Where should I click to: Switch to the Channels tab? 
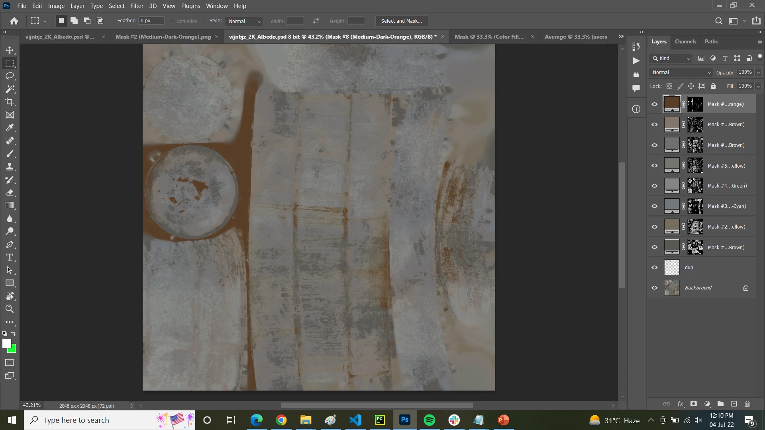point(685,42)
